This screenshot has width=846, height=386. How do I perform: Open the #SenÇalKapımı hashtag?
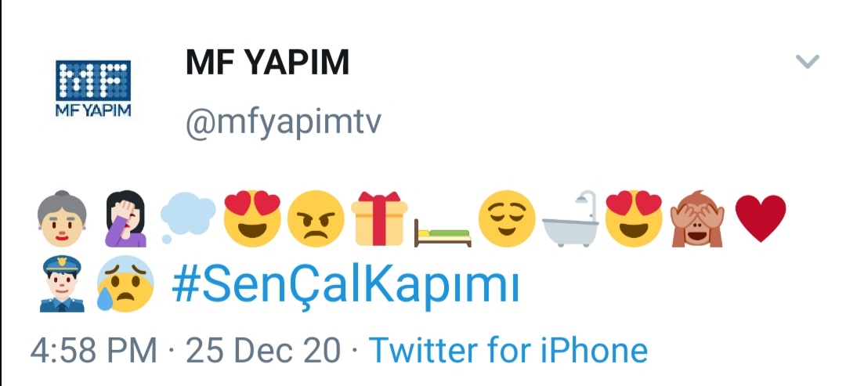(345, 287)
